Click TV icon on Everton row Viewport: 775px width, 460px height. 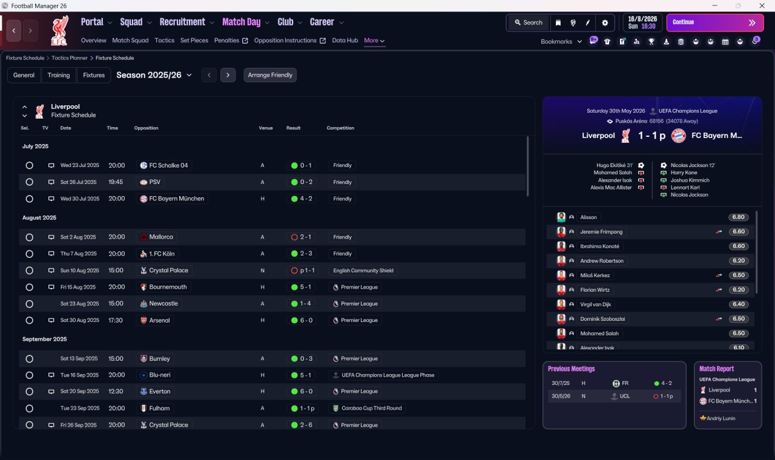pyautogui.click(x=51, y=391)
